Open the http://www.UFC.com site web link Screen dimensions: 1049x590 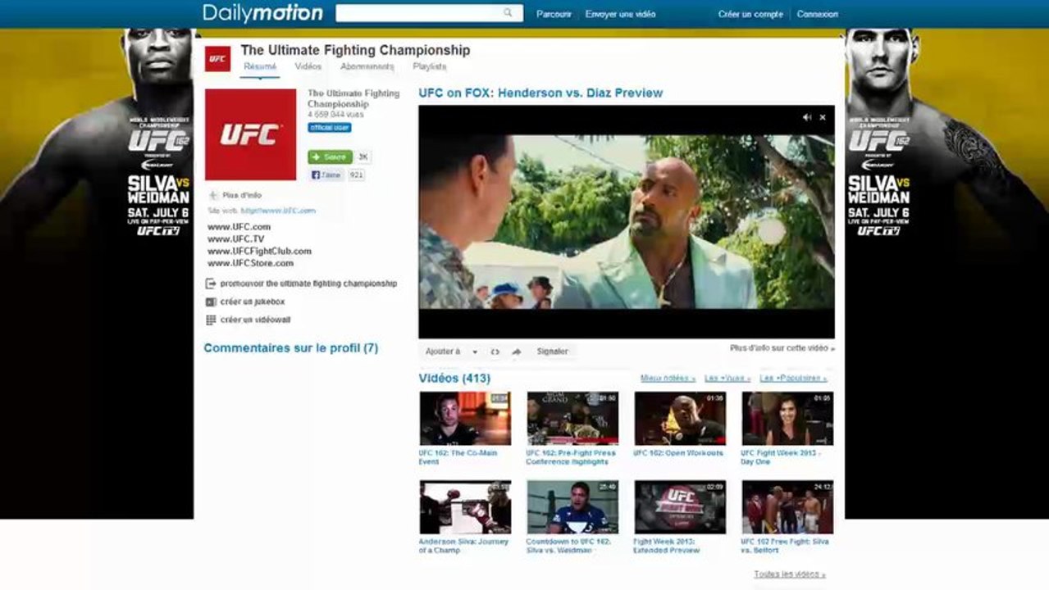(x=278, y=211)
